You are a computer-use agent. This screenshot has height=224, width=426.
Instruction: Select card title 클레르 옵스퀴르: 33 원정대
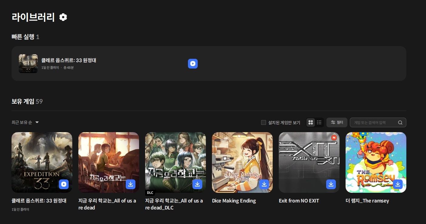click(x=39, y=201)
